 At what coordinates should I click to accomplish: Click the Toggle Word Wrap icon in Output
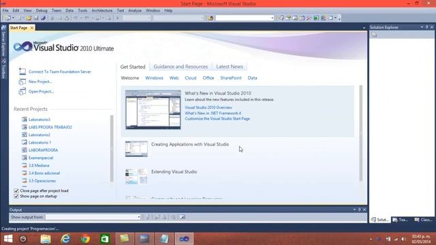183,217
